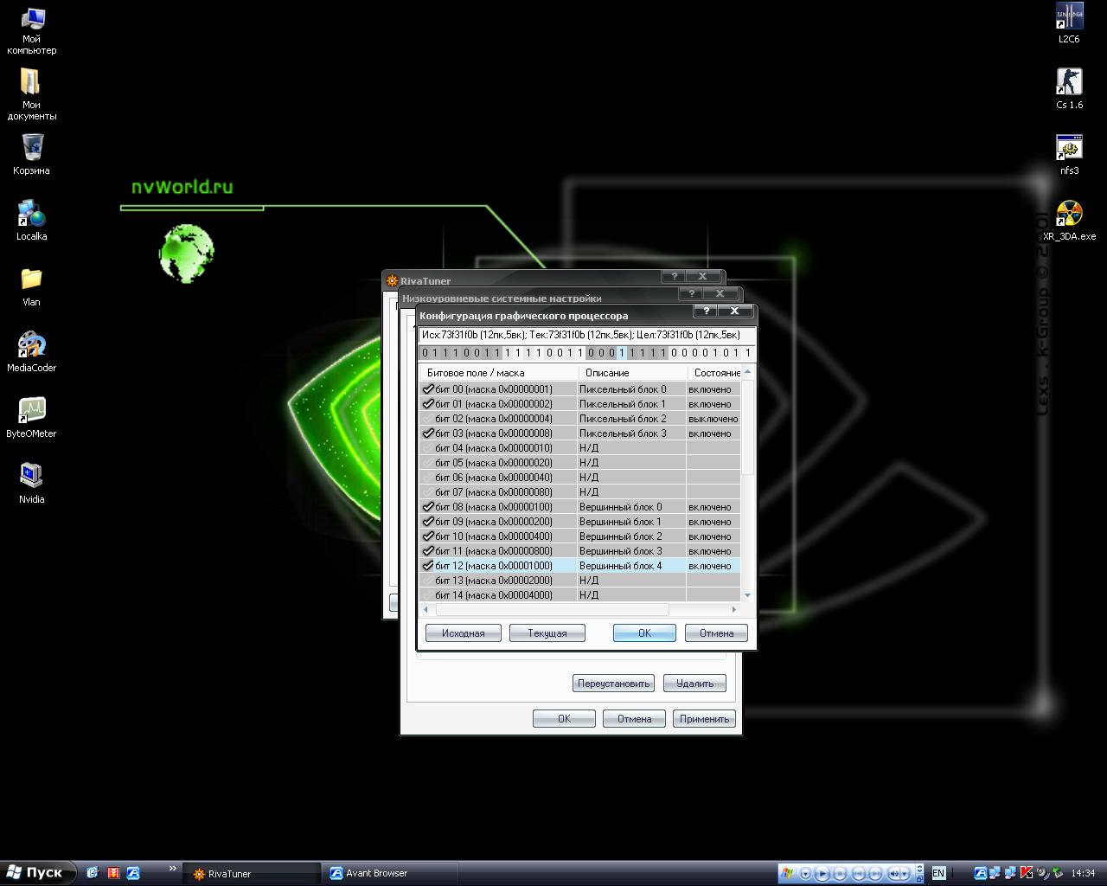The height and width of the screenshot is (886, 1107).
Task: Click the Media Player stop button in taskbar
Action: [840, 874]
